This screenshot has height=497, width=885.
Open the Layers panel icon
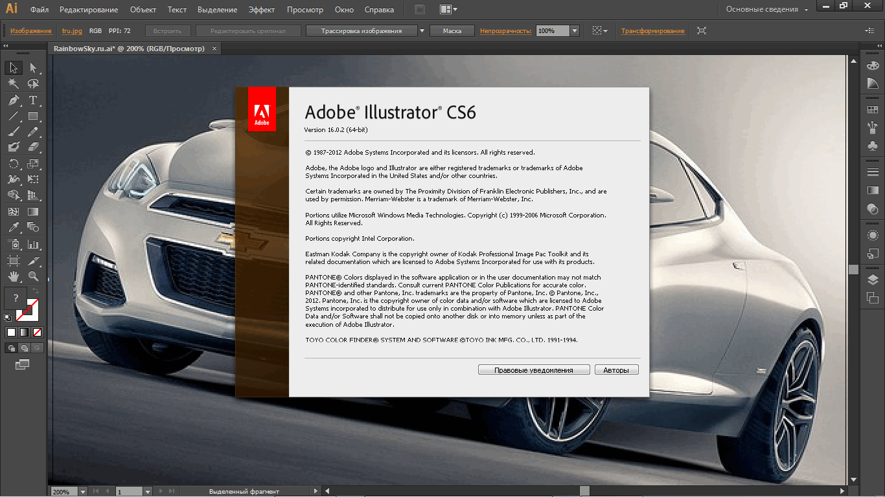coord(872,280)
